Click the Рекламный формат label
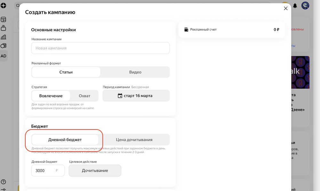Screen dimensions: 320x191 click(x=46, y=63)
